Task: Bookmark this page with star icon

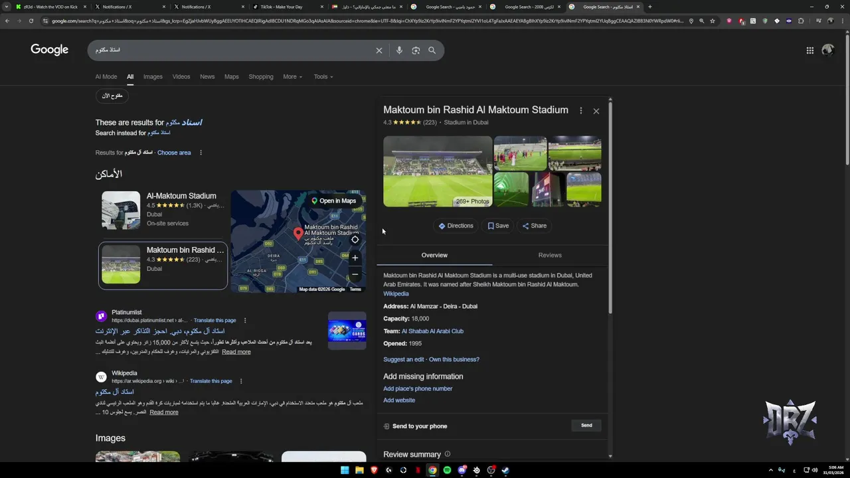Action: tap(713, 21)
